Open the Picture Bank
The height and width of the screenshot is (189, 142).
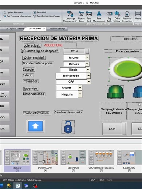pyautogui.click(x=82, y=17)
